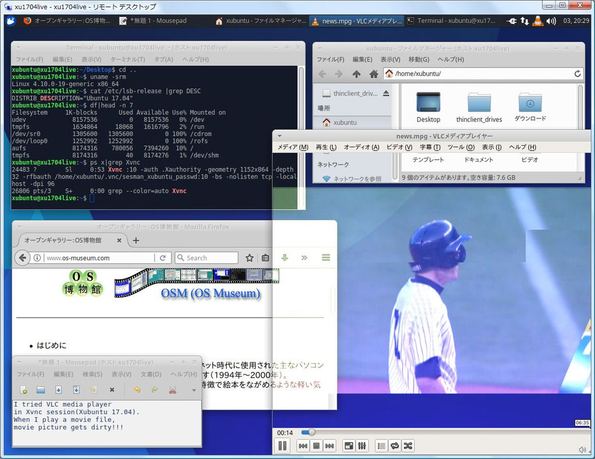Go back in file manager

pos(322,74)
